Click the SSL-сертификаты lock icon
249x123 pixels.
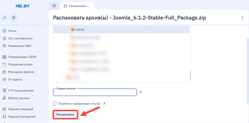point(4,38)
